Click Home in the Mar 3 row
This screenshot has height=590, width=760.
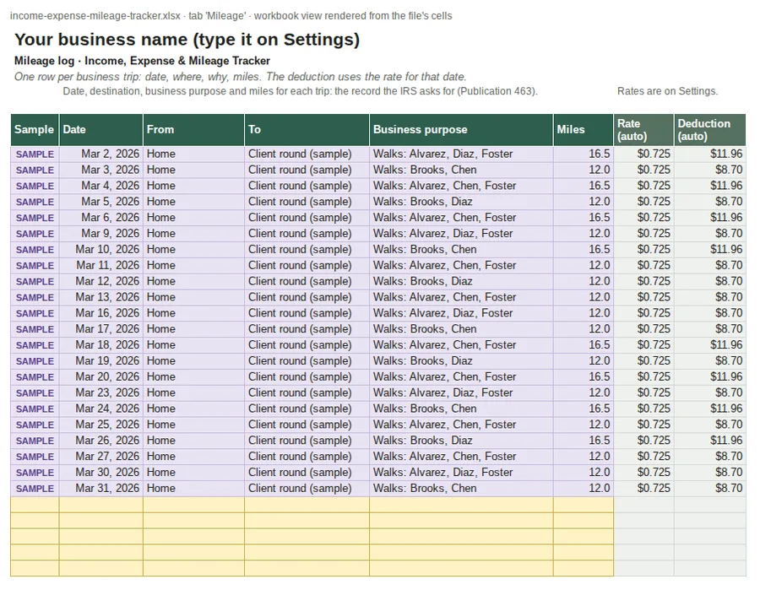point(193,170)
